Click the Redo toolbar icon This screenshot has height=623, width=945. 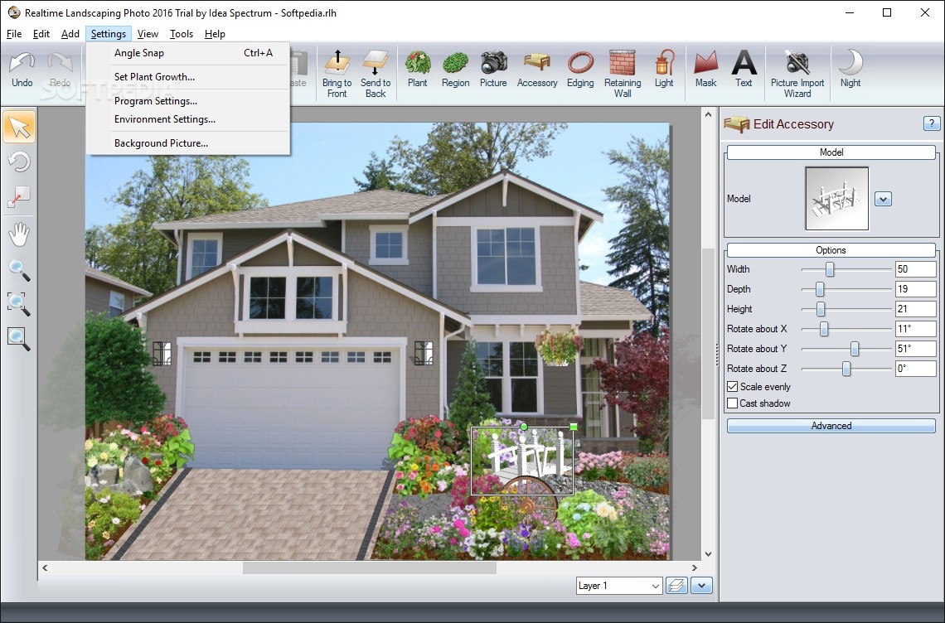click(60, 70)
